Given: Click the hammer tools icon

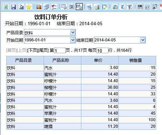Looking at the screenshot, I should coord(155,7).
